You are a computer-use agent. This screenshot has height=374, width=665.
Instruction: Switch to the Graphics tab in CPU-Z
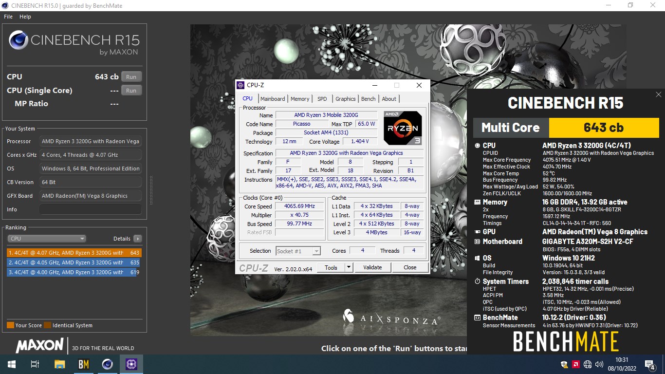pos(346,99)
